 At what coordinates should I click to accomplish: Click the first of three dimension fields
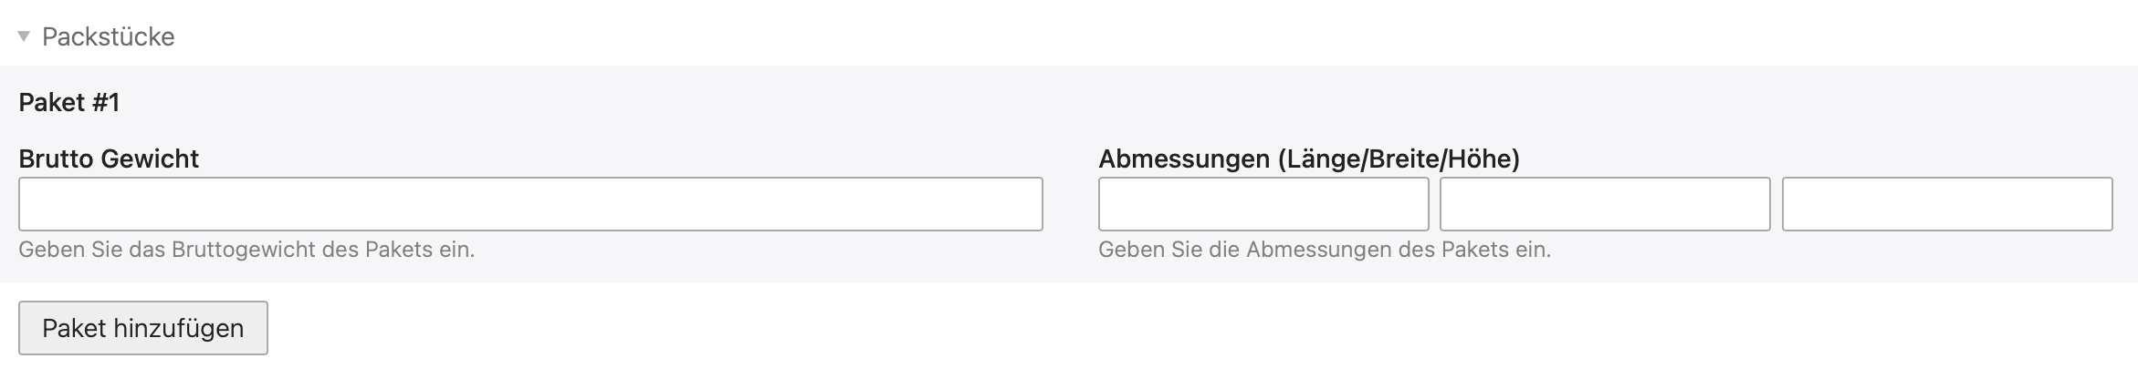point(1263,204)
